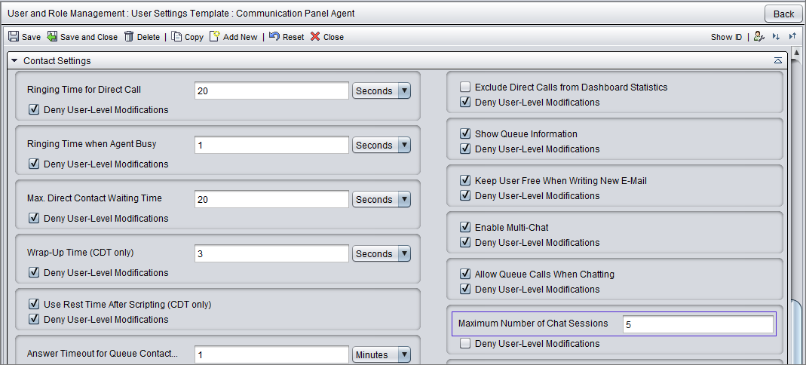This screenshot has height=365, width=806.
Task: Collapse panel using top-right collapse icon
Action: [x=778, y=60]
